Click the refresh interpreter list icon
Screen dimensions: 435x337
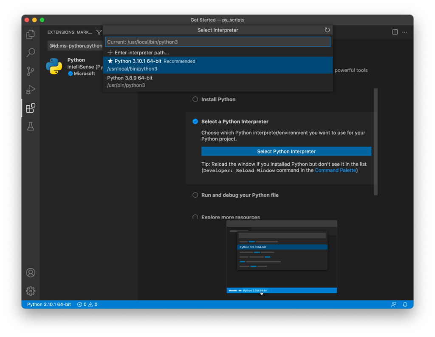tap(327, 30)
